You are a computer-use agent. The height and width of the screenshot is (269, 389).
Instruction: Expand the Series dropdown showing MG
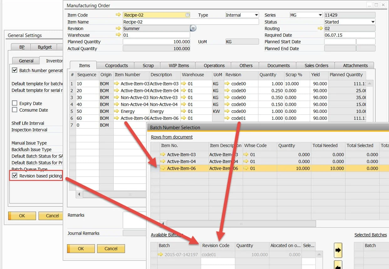320,15
